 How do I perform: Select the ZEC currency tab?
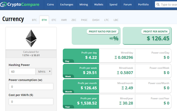tap(74, 20)
